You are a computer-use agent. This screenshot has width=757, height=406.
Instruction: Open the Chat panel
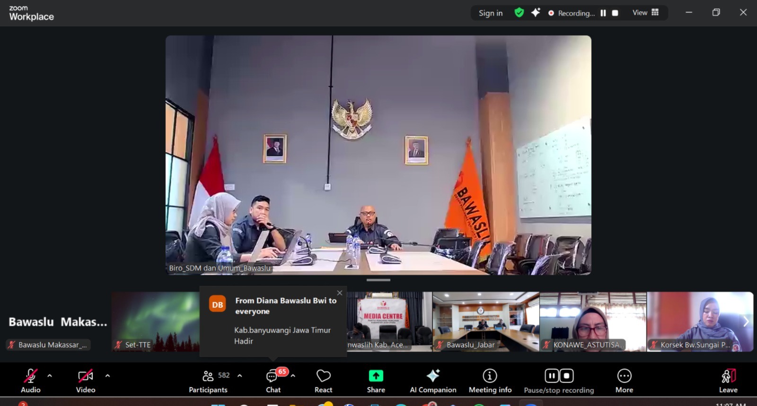click(273, 381)
